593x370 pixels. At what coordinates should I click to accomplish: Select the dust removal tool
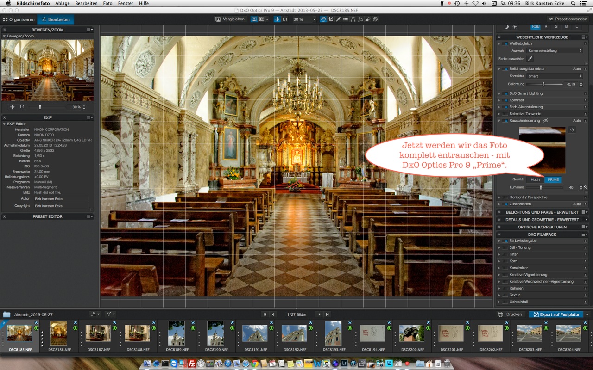pos(368,19)
